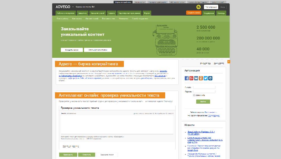This screenshot has height=159, width=281.
Task: Open 'Заказчику' menu tab
Action: (x=82, y=13)
